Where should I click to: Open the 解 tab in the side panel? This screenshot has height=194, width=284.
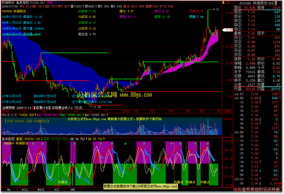point(278,189)
